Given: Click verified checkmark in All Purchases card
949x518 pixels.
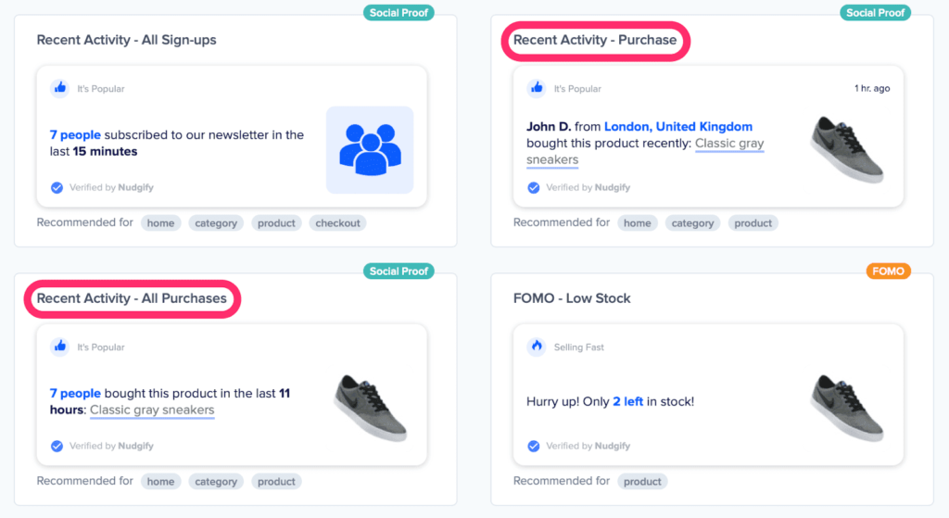Looking at the screenshot, I should pos(57,446).
